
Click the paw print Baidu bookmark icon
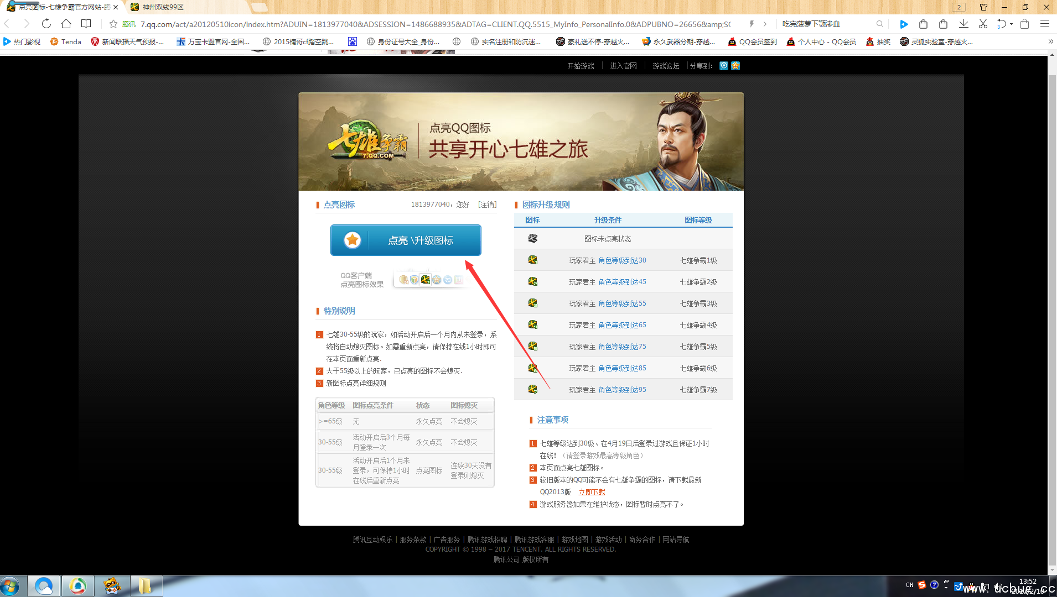353,41
